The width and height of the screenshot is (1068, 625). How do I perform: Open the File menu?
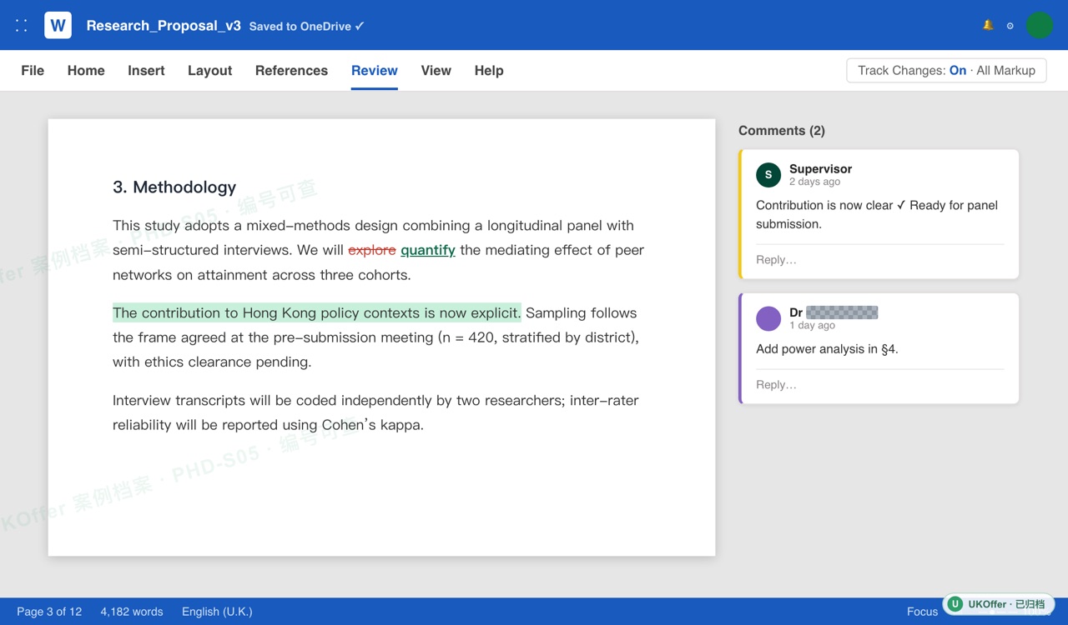(x=33, y=71)
